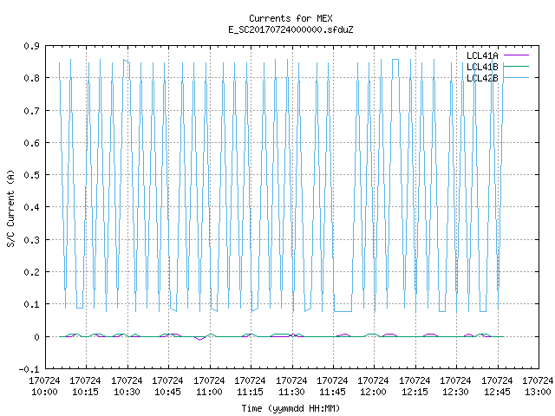Click the 0.8 y-axis tick label
The height and width of the screenshot is (416, 555).
31,78
